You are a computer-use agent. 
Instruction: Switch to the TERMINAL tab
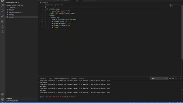pyautogui.click(x=74, y=78)
